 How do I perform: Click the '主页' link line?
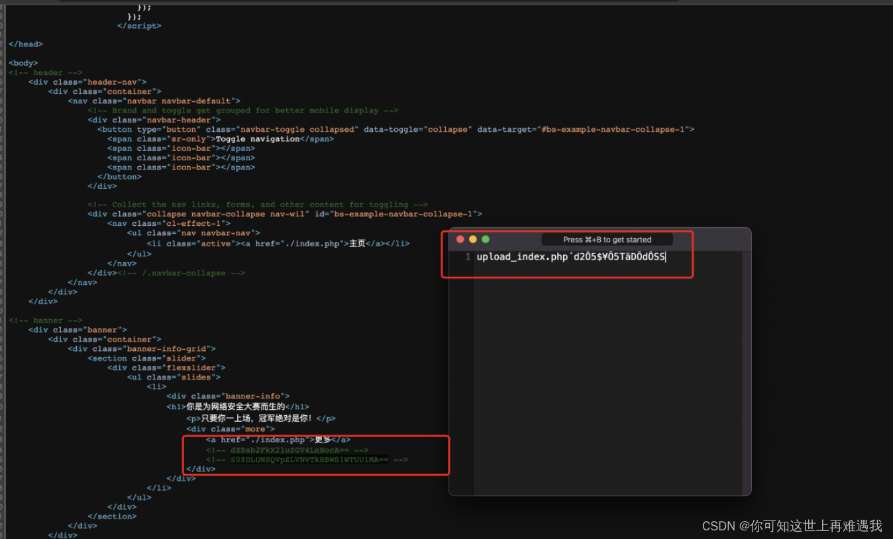pyautogui.click(x=278, y=243)
